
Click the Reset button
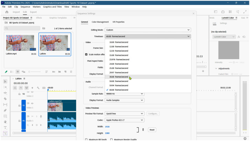coord(152,130)
